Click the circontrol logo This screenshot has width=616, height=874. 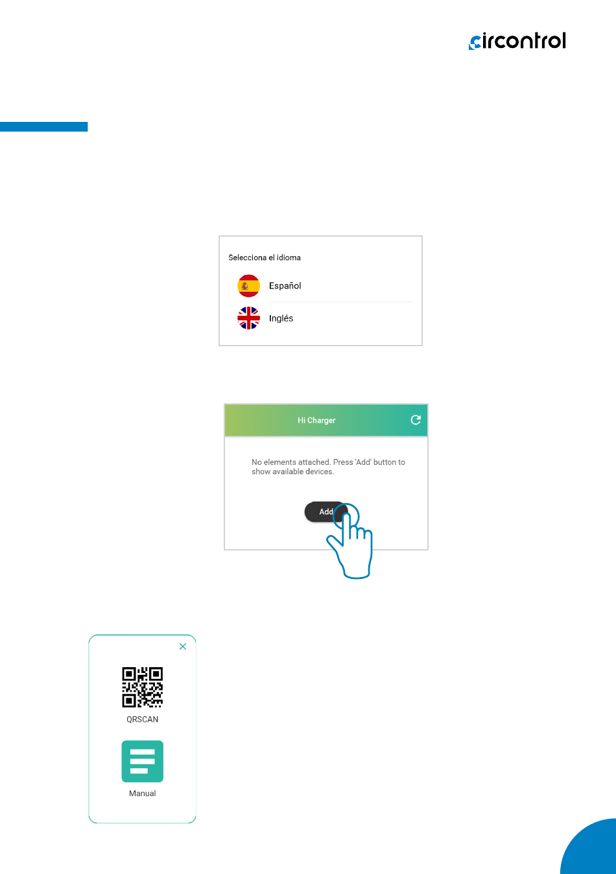tap(517, 41)
